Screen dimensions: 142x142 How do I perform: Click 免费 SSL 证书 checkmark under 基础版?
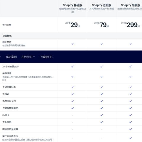tap(72, 101)
